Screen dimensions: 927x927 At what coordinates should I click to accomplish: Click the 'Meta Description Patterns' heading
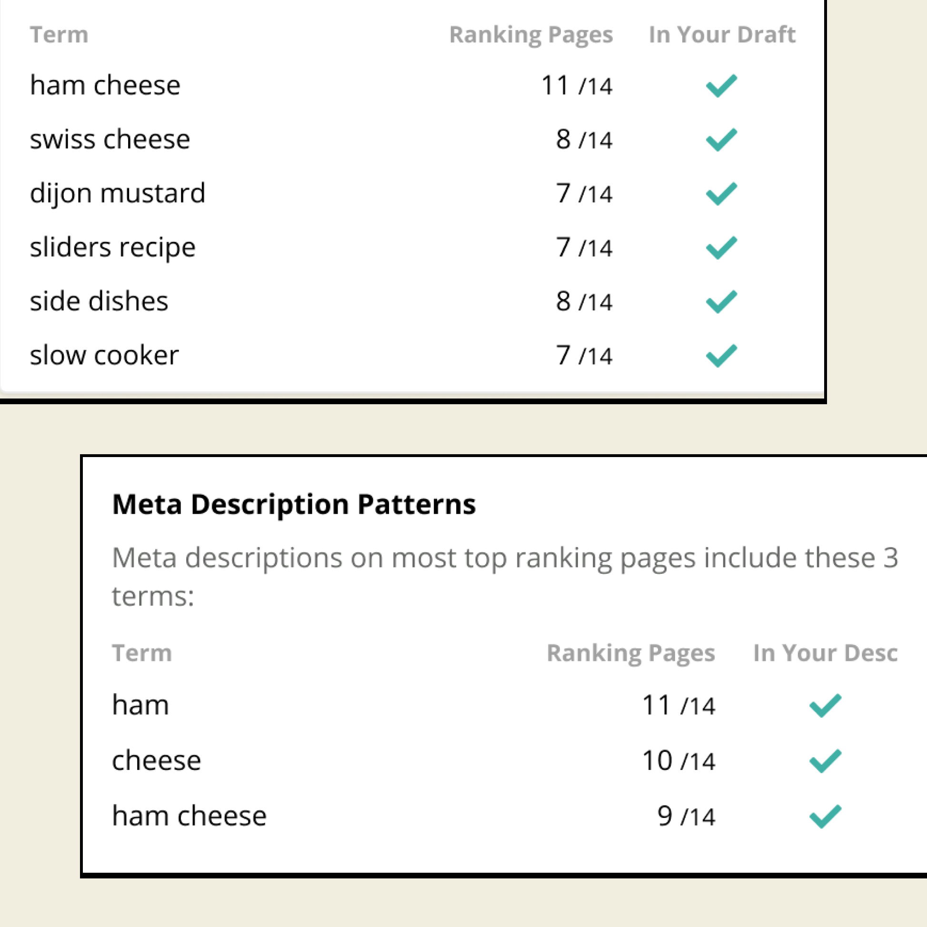click(294, 504)
